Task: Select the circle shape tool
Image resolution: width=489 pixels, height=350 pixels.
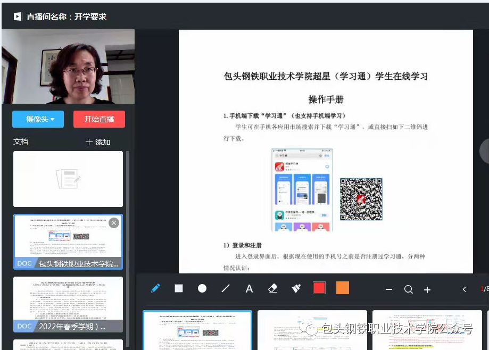Action: click(x=202, y=288)
